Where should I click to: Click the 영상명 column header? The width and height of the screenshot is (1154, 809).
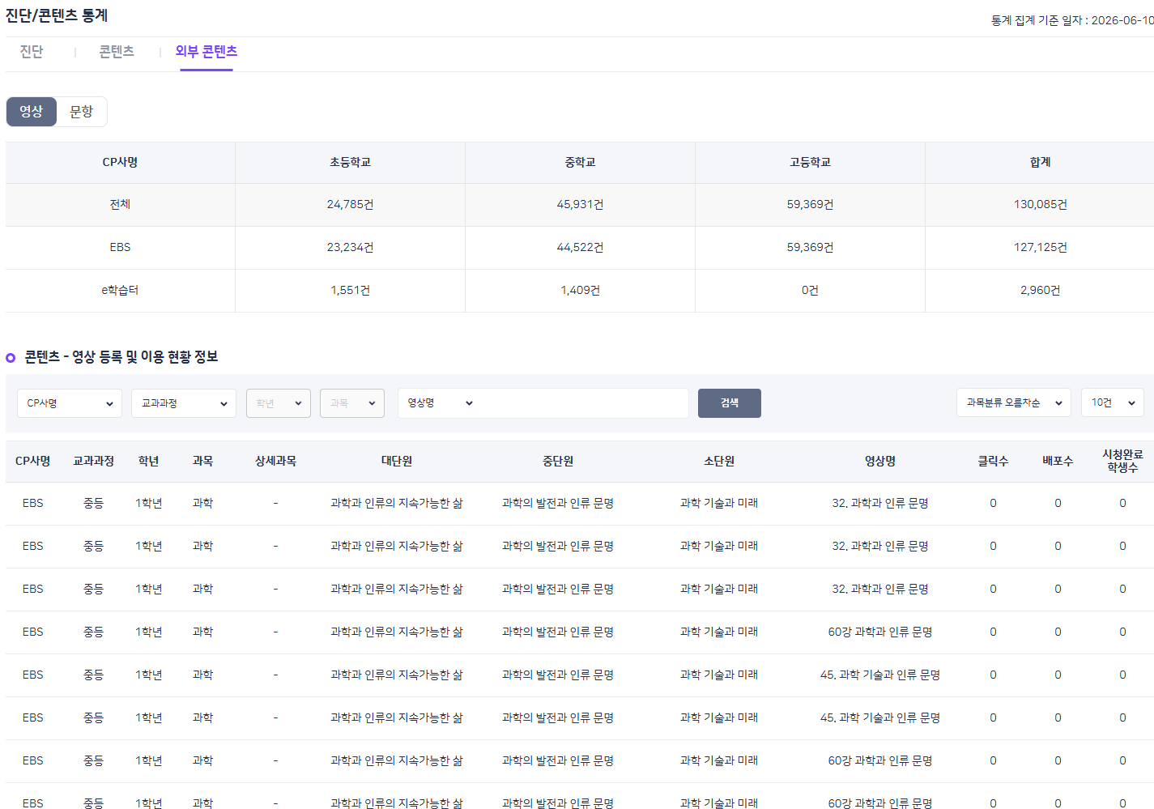coord(880,462)
